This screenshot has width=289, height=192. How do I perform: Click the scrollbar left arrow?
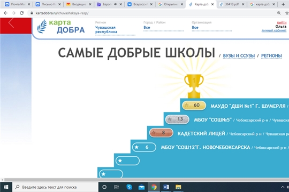pyautogui.click(x=2, y=180)
